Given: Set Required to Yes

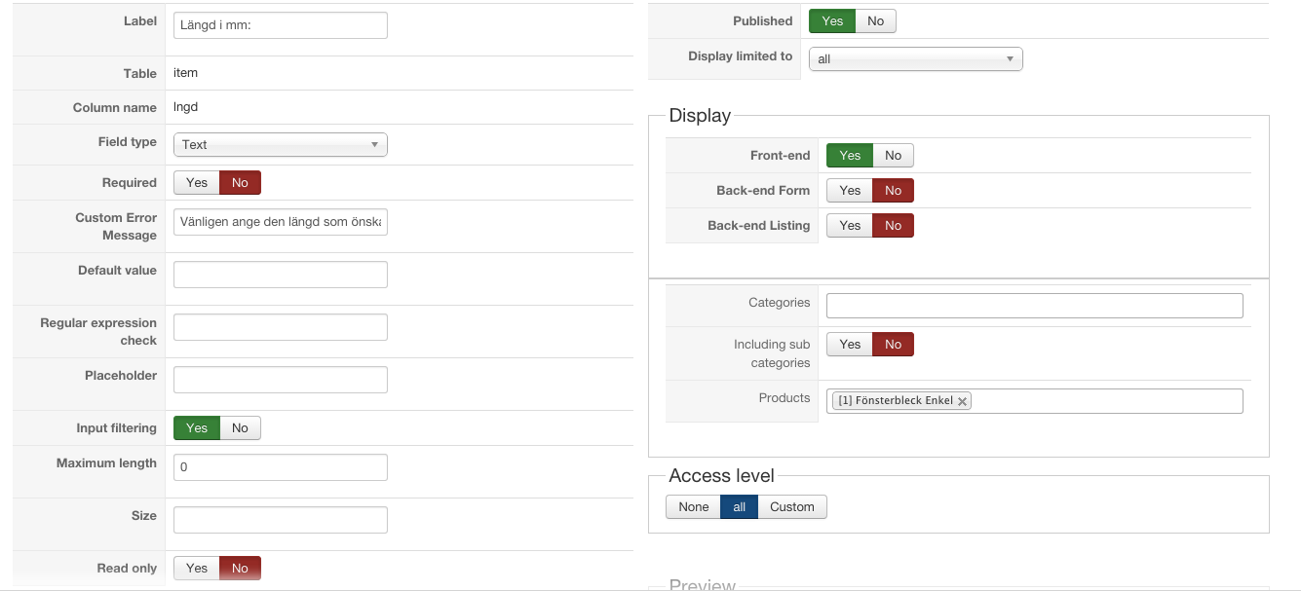Looking at the screenshot, I should [197, 183].
